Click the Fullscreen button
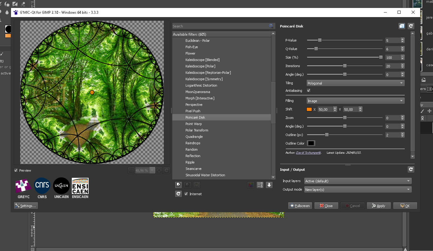433x251 pixels. pos(300,206)
